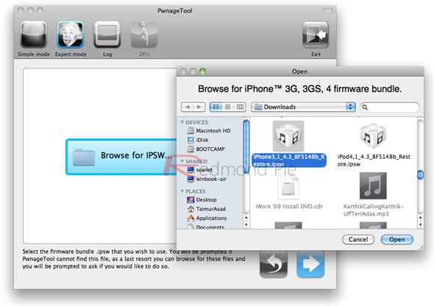Select iDisk in sidebar
The width and height of the screenshot is (434, 306).
pos(198,140)
